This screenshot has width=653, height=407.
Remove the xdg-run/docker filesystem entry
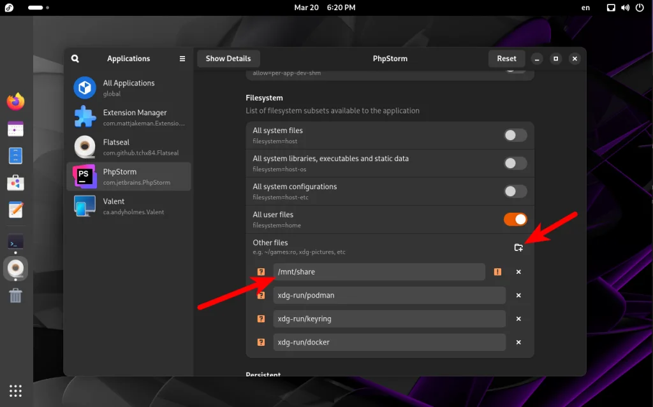(x=518, y=342)
